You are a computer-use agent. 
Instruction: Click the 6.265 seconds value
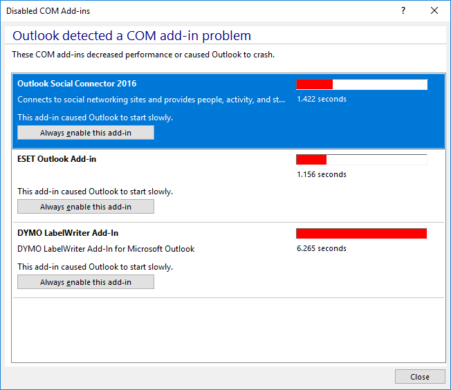coord(322,248)
